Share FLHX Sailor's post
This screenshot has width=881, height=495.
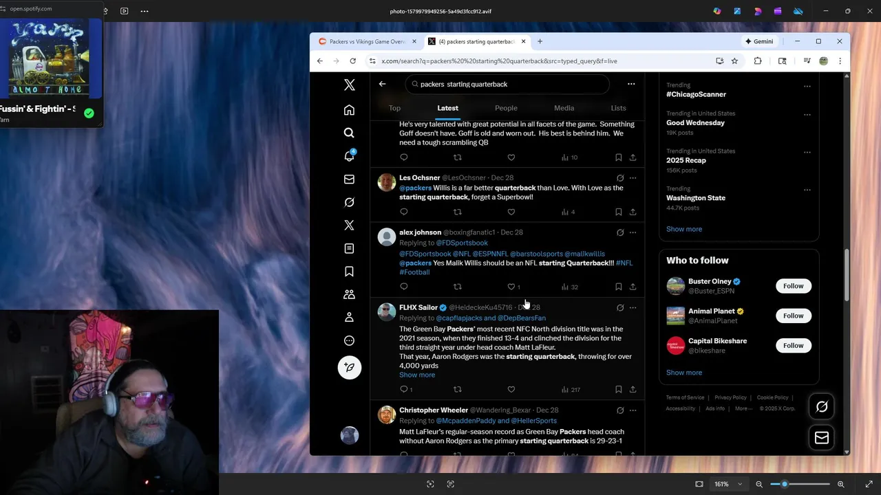[633, 389]
